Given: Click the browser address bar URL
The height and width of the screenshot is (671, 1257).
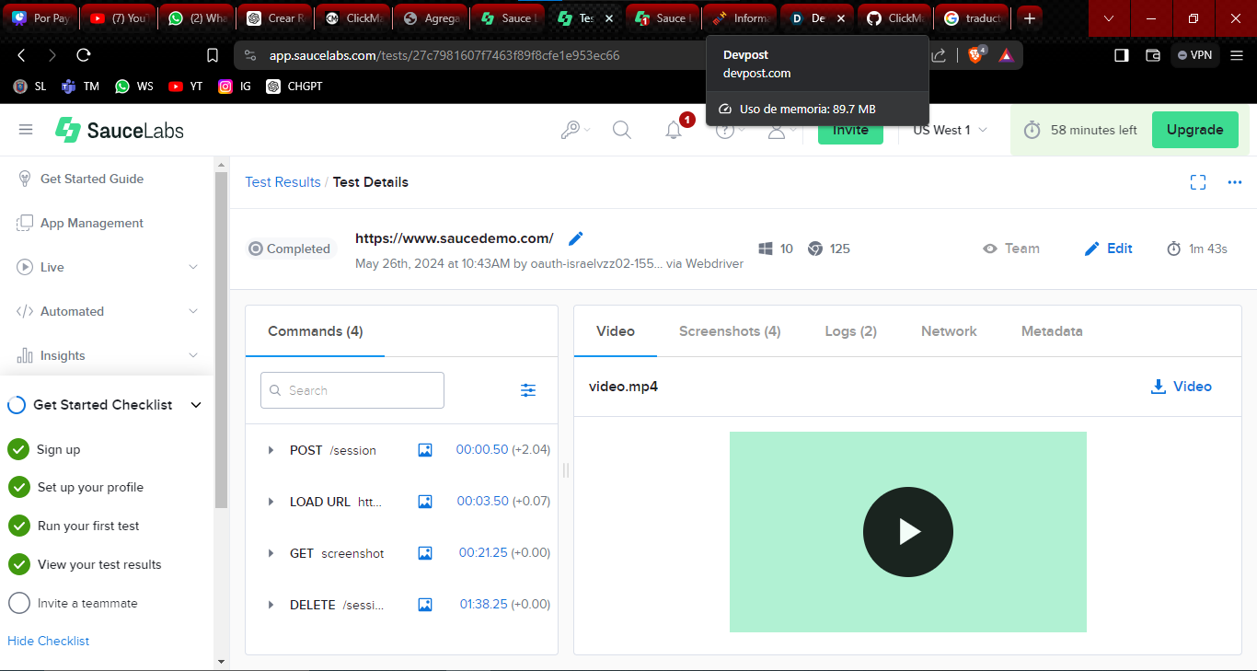Looking at the screenshot, I should (444, 55).
